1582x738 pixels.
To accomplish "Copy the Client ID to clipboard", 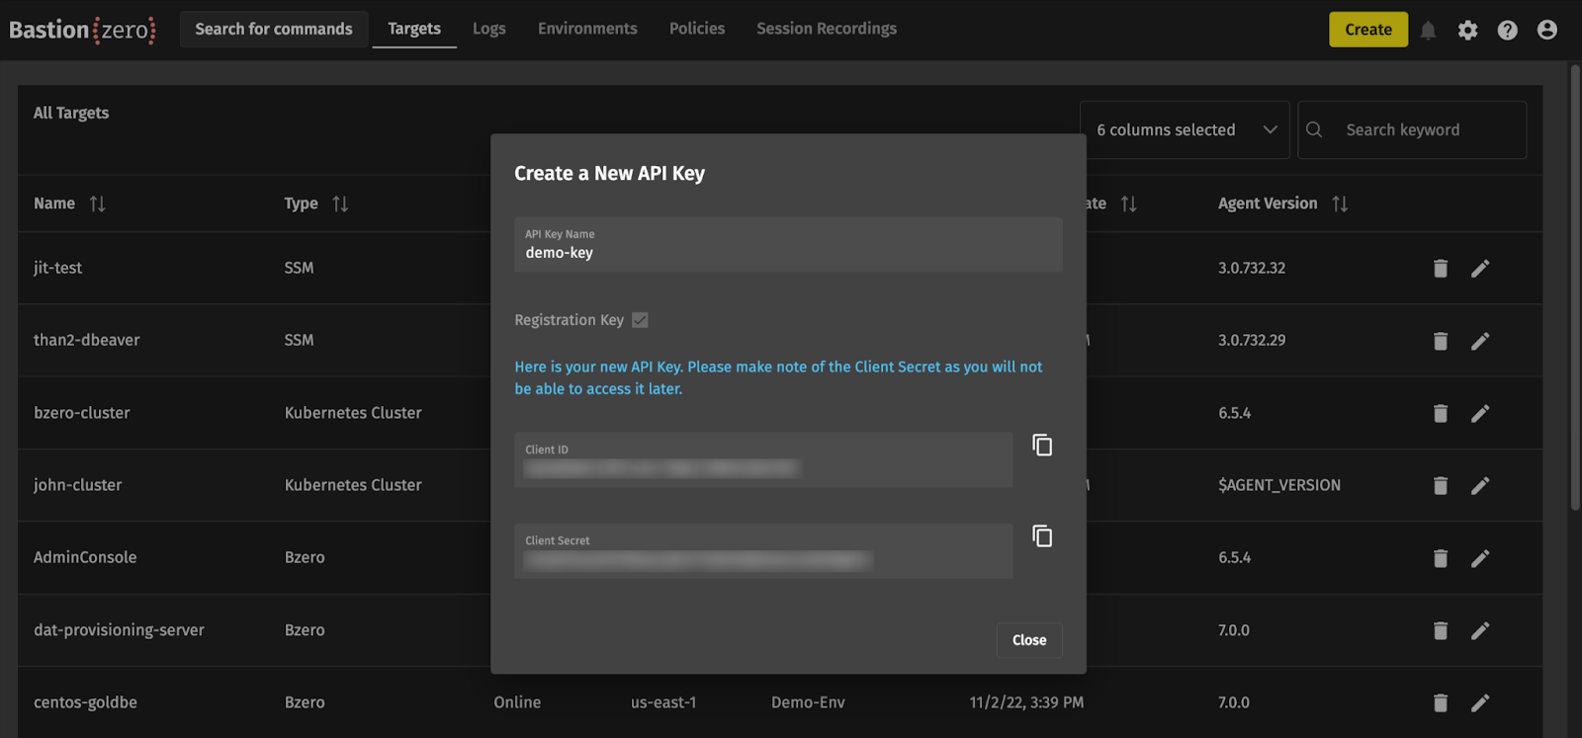I will [x=1042, y=446].
